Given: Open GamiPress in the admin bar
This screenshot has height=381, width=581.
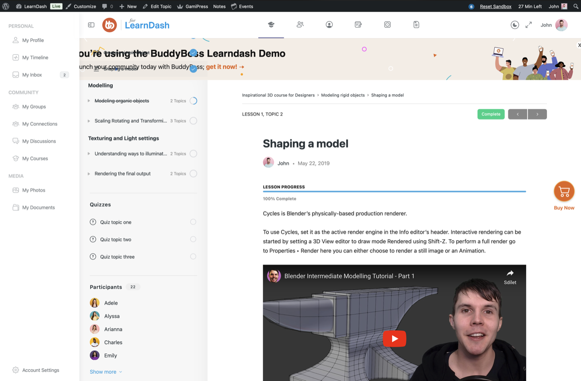Looking at the screenshot, I should [192, 6].
